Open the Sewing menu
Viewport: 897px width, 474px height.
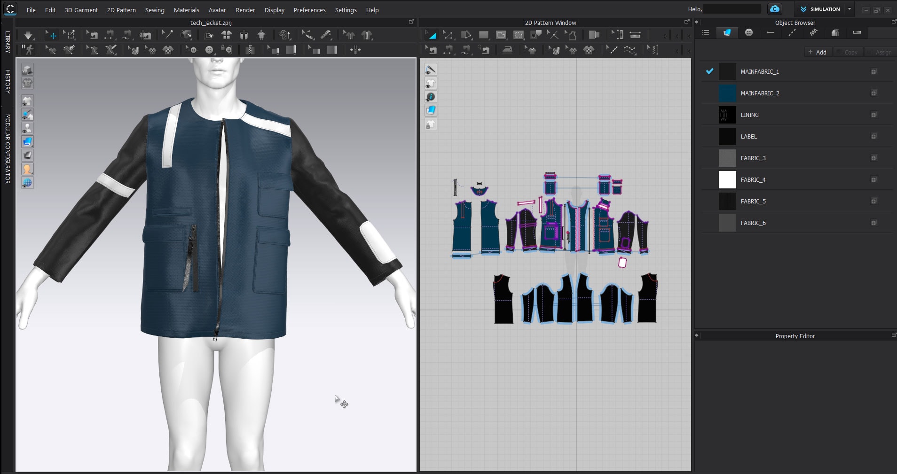point(155,10)
